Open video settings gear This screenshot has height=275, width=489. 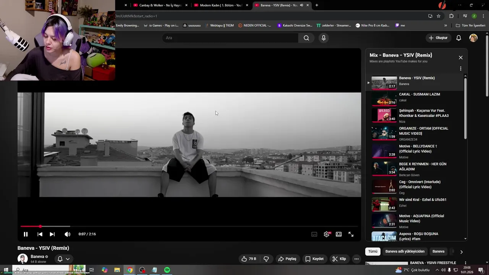point(326,234)
